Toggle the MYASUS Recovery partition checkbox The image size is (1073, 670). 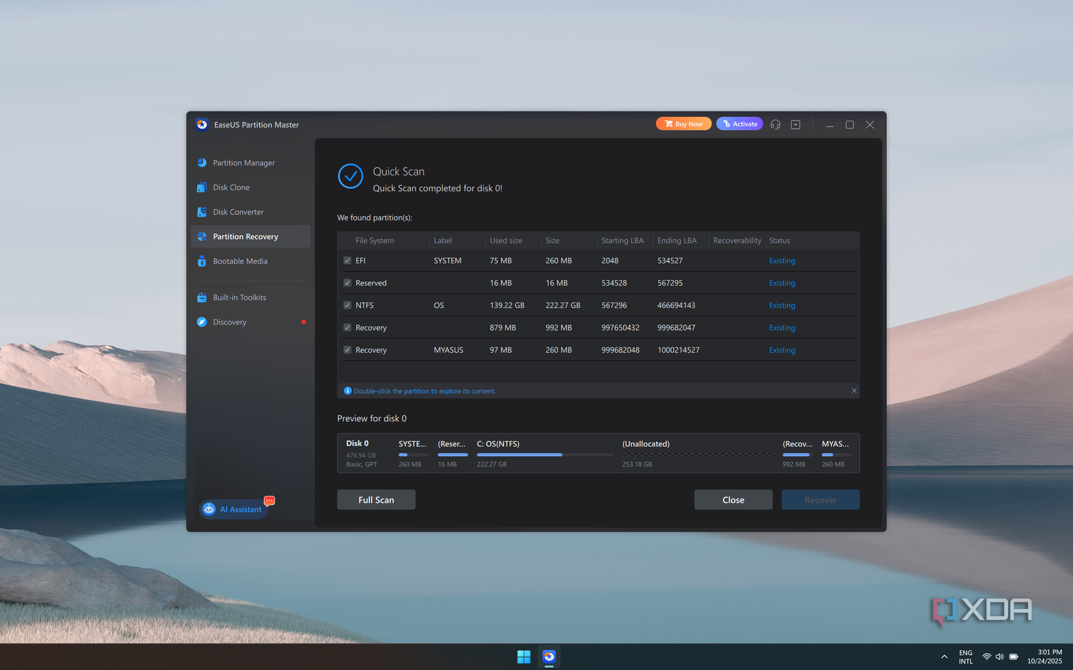(347, 350)
